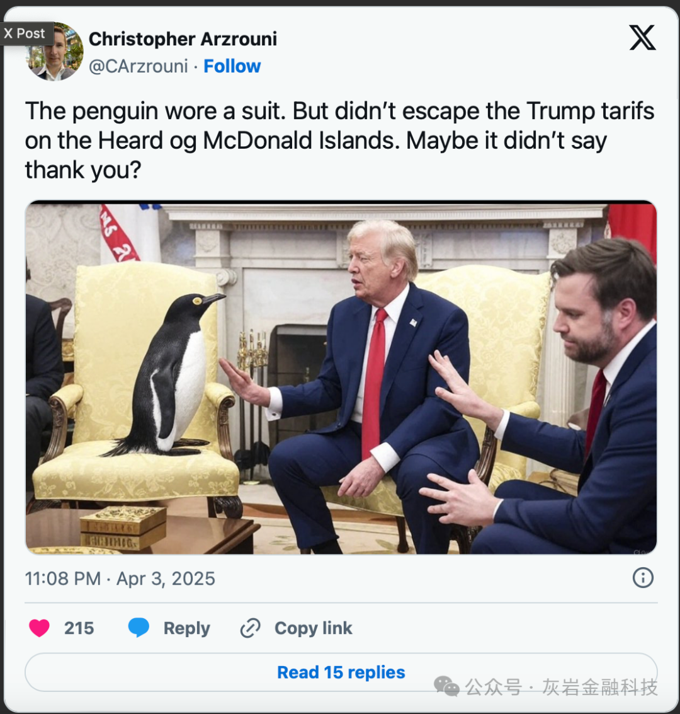Click the X Post label badge
The width and height of the screenshot is (680, 714).
point(25,33)
